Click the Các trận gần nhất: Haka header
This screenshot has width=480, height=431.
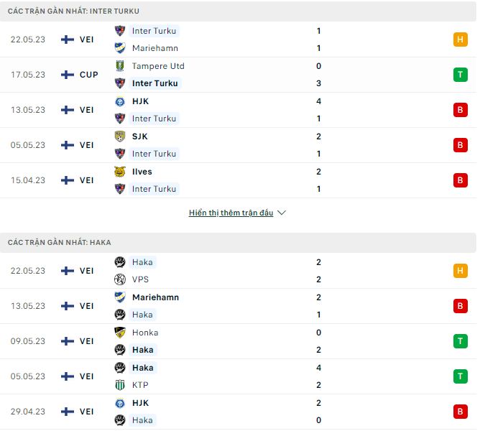(x=60, y=243)
